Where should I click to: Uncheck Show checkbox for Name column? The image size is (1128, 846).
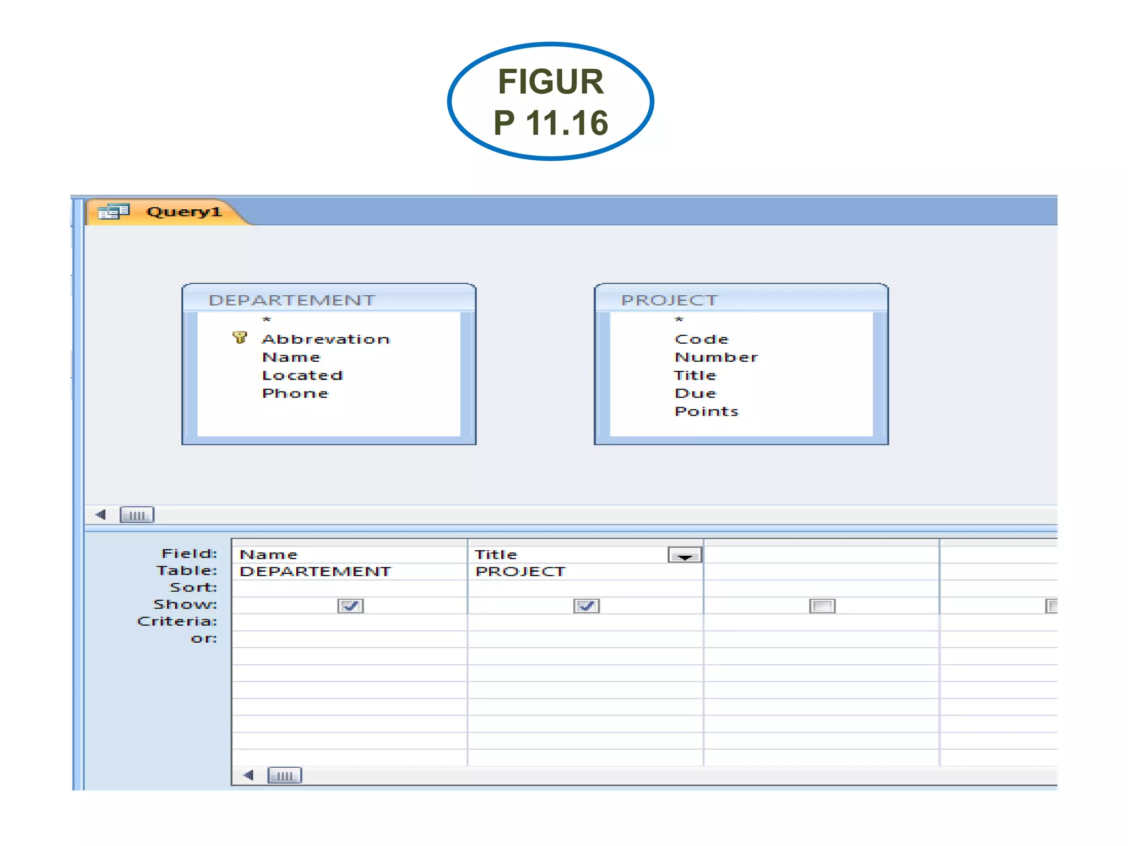coord(350,606)
